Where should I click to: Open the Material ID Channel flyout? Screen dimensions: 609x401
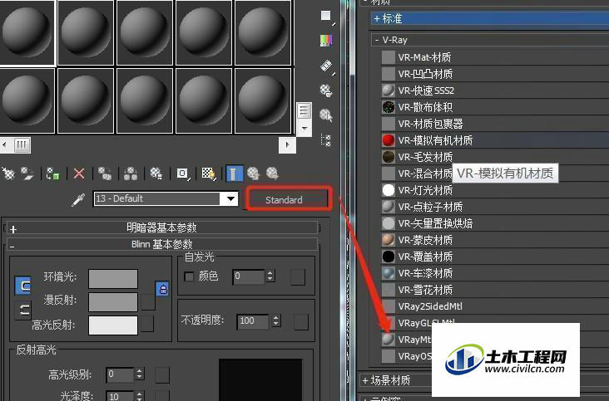(182, 174)
